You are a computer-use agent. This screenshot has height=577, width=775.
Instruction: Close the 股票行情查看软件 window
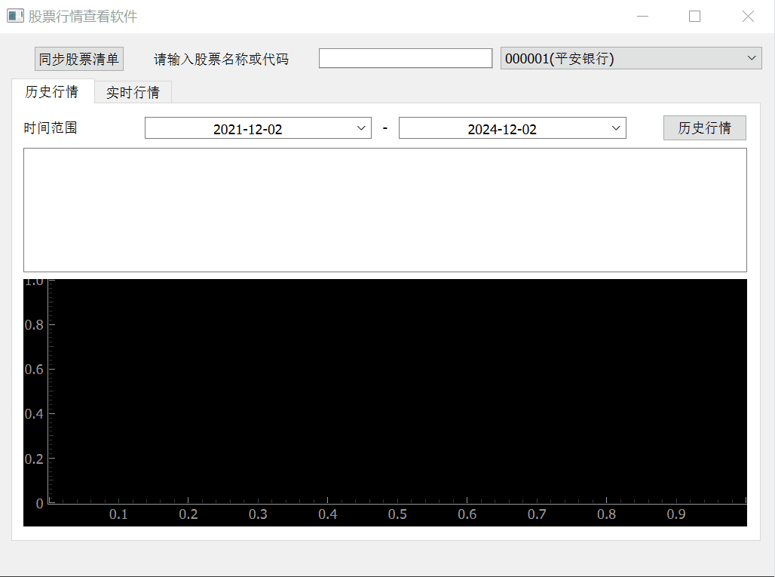(748, 17)
